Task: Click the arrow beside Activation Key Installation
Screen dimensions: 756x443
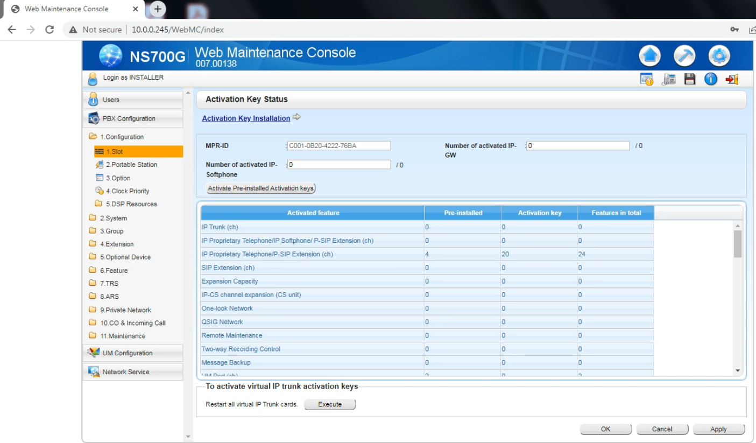Action: tap(296, 117)
